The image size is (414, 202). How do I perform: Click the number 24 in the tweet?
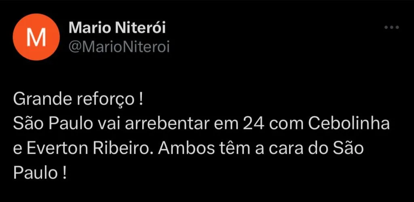(254, 124)
